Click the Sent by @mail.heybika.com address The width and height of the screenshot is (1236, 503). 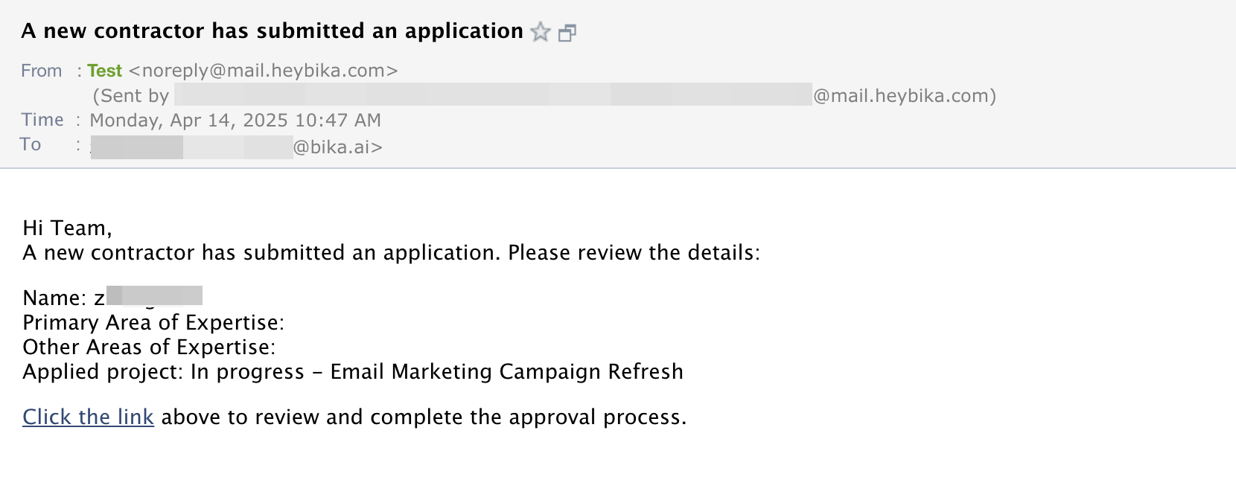point(904,96)
